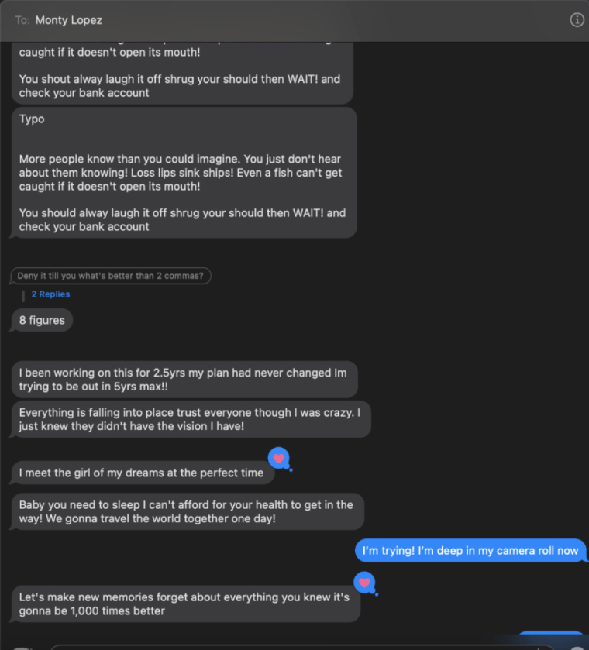The image size is (589, 650).
Task: Select the blue 'I'm trying!' sent message
Action: point(470,551)
